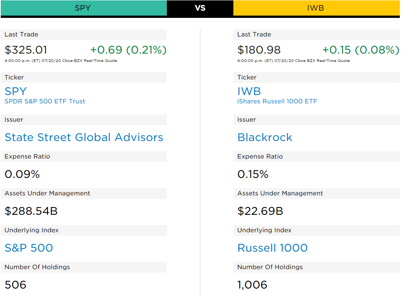Image resolution: width=401 pixels, height=295 pixels.
Task: Click SPY Underlying Index label
Action: pos(32,230)
